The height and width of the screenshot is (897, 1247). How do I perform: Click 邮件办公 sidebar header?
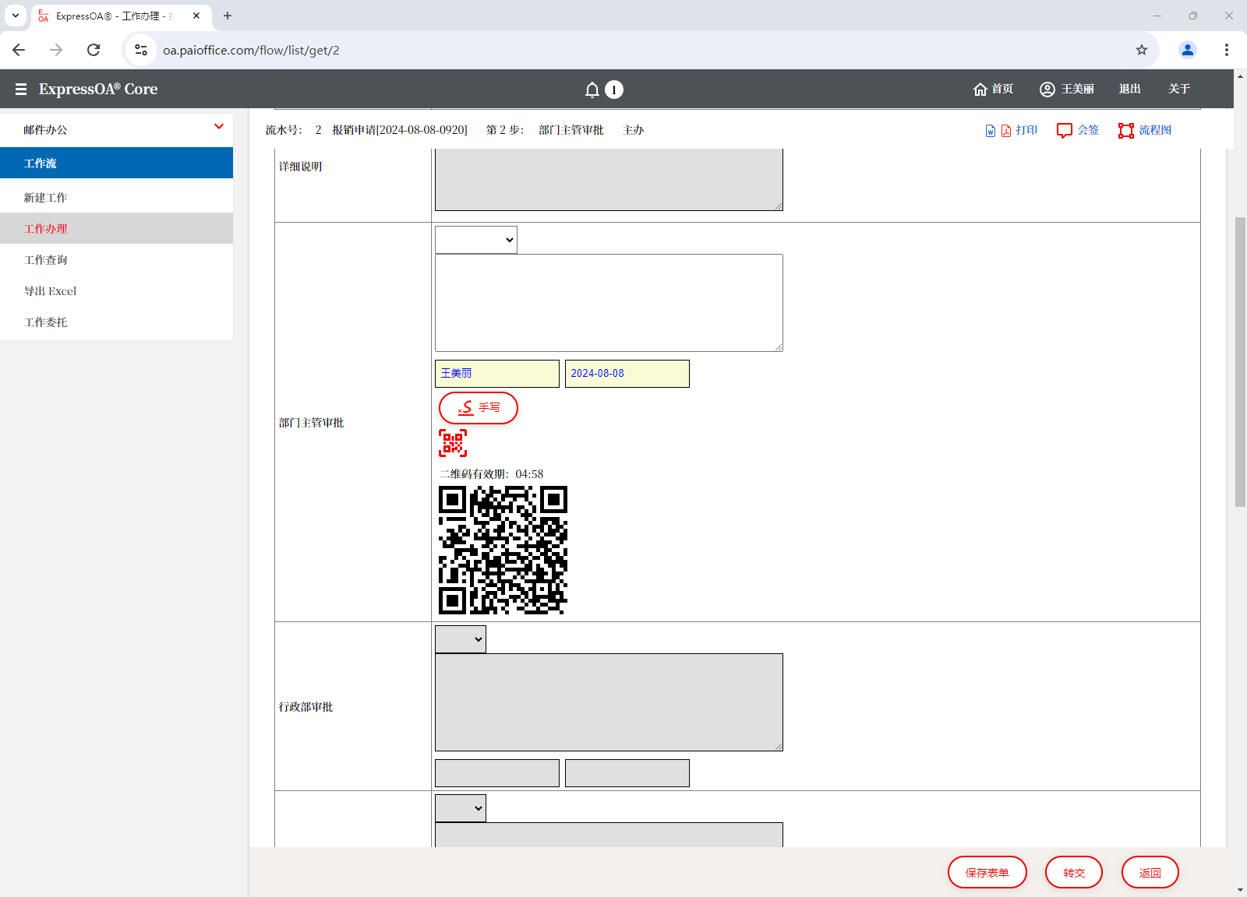click(117, 130)
